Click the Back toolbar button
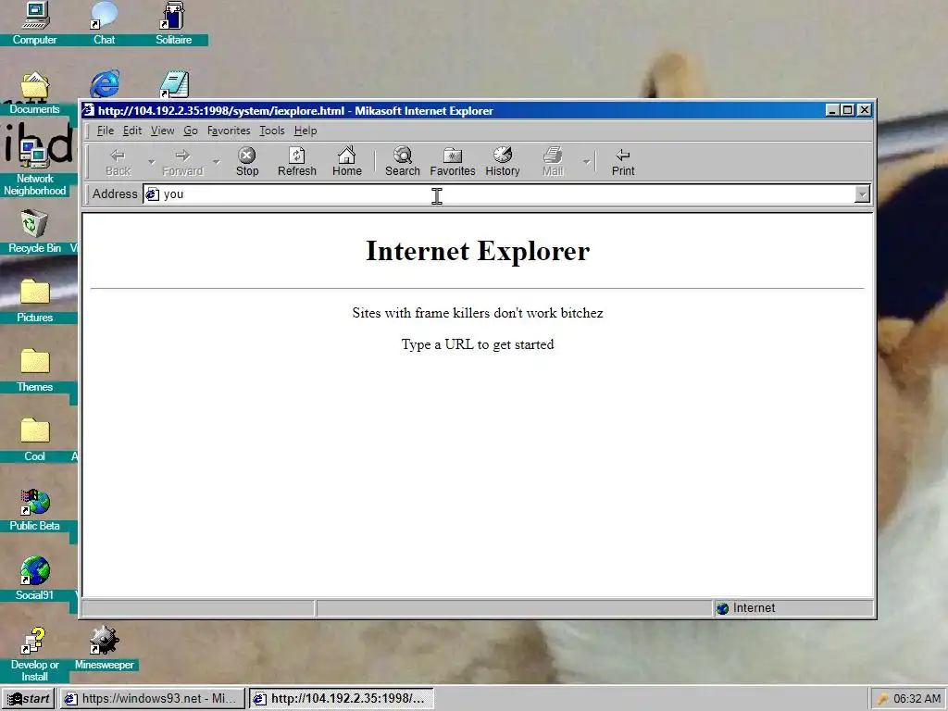 tap(118, 162)
